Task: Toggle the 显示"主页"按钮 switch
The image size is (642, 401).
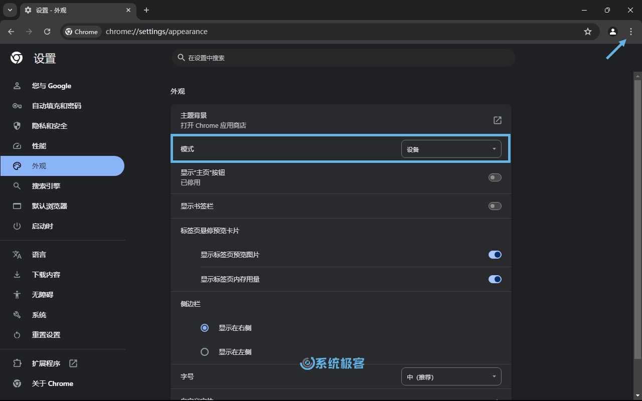Action: 495,177
